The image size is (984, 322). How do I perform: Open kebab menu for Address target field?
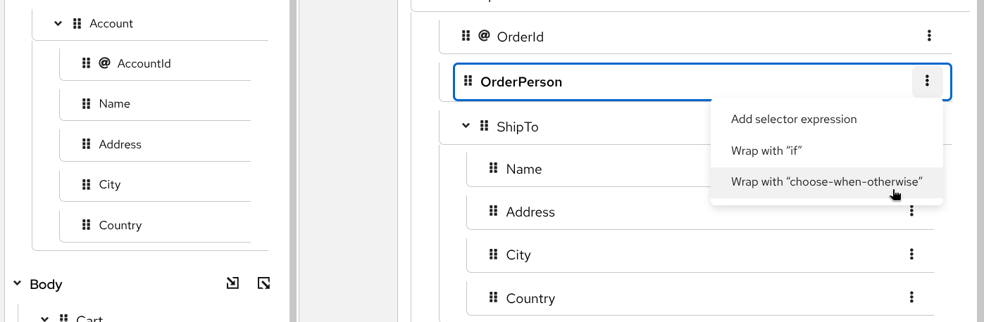(x=911, y=211)
